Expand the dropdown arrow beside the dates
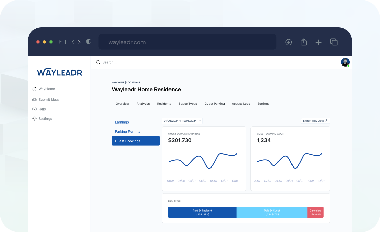This screenshot has height=232, width=380. pyautogui.click(x=200, y=120)
